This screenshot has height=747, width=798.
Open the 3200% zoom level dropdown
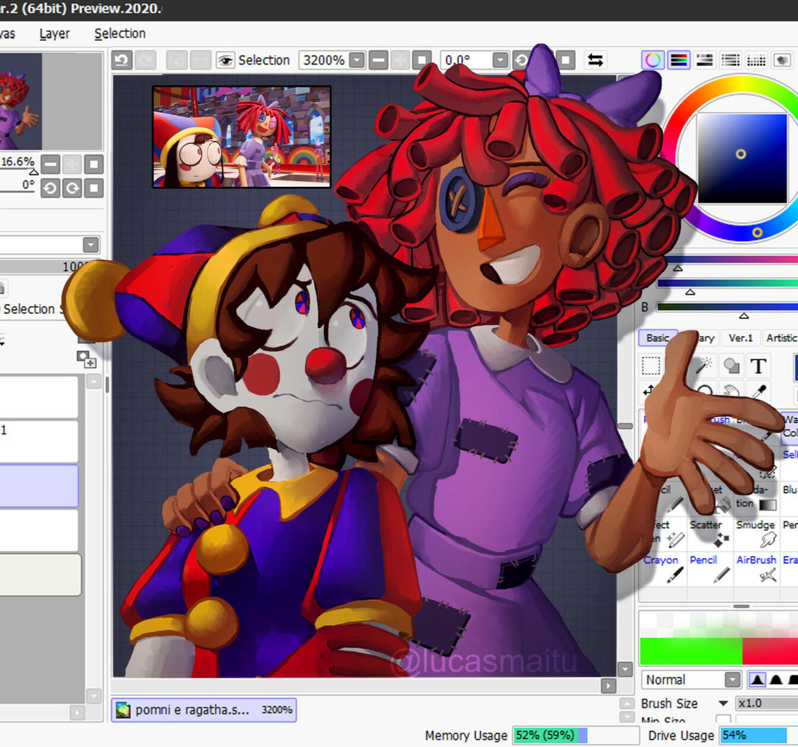[x=357, y=60]
